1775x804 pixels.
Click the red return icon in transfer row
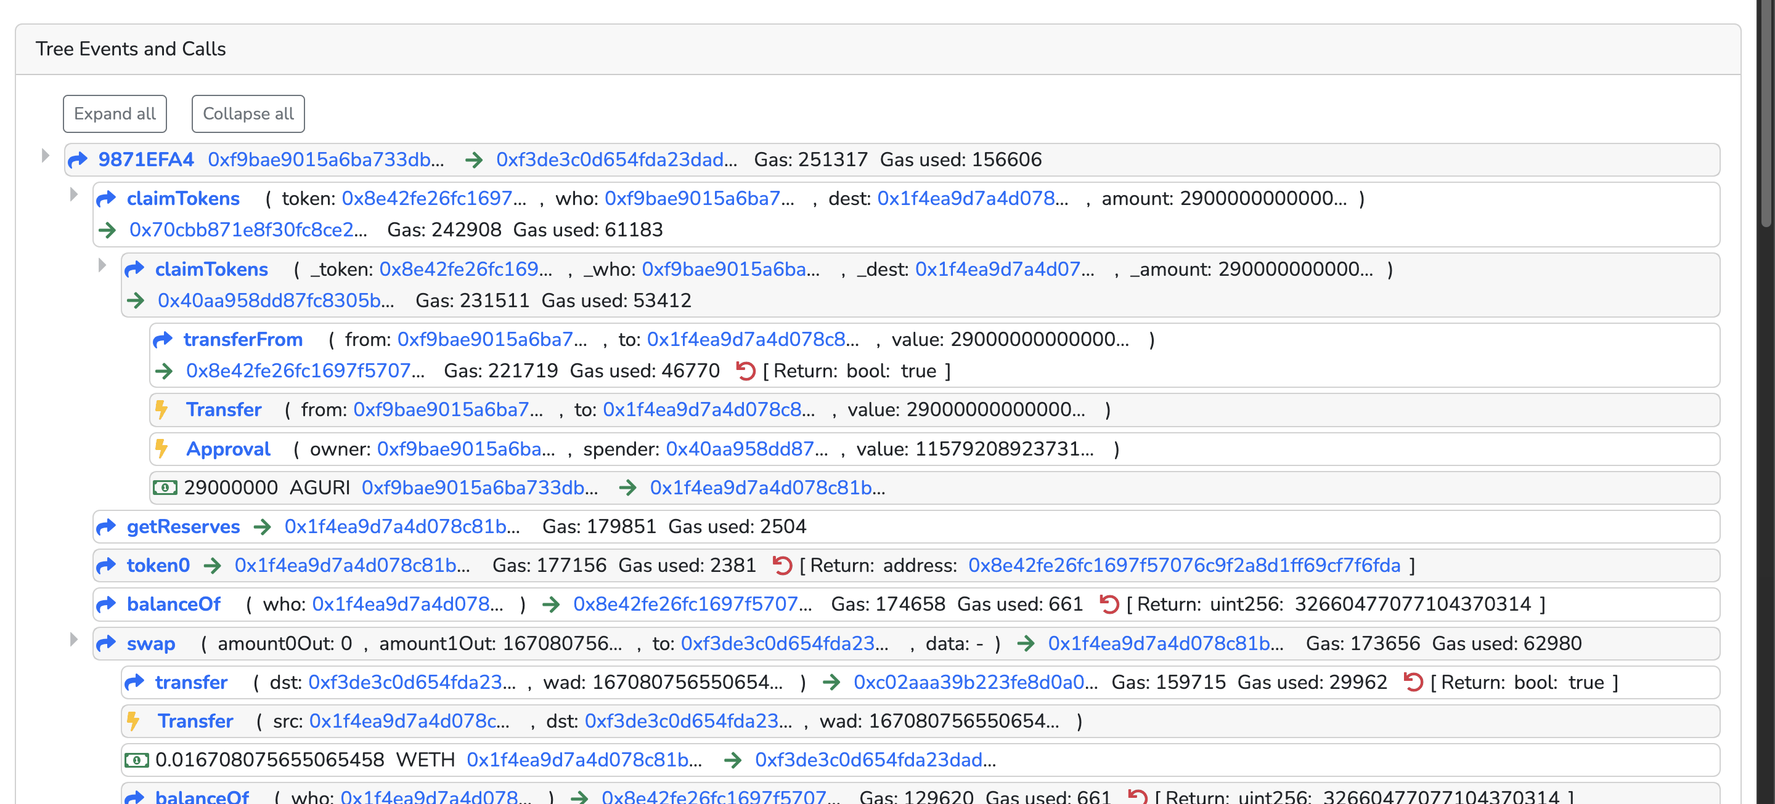click(1413, 682)
